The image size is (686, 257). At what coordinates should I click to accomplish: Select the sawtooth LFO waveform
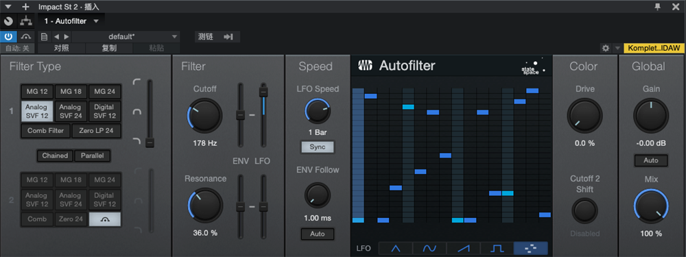tap(463, 248)
